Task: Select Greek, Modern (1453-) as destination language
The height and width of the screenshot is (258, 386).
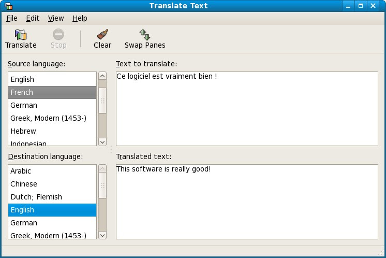Action: click(52, 234)
